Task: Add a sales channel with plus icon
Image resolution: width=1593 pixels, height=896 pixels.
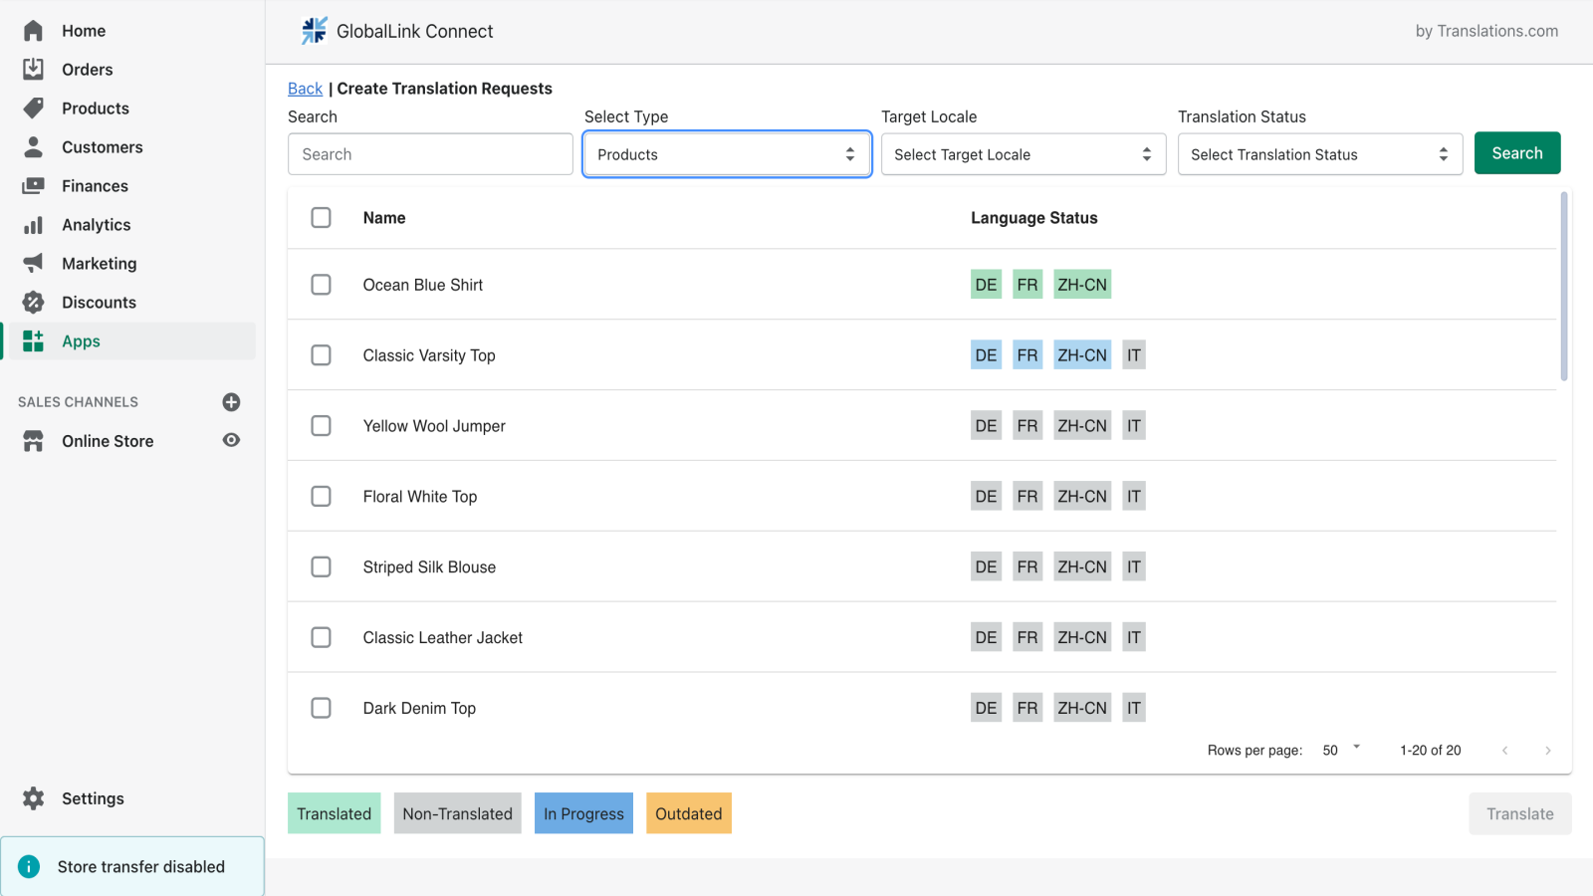Action: tap(231, 402)
